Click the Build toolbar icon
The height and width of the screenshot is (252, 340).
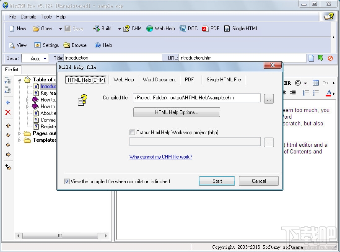pos(96,29)
